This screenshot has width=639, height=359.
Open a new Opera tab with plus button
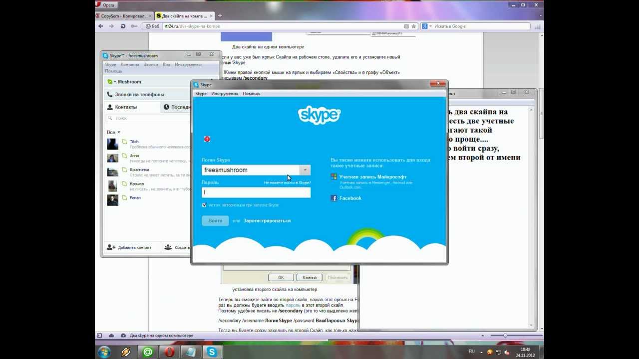(220, 16)
